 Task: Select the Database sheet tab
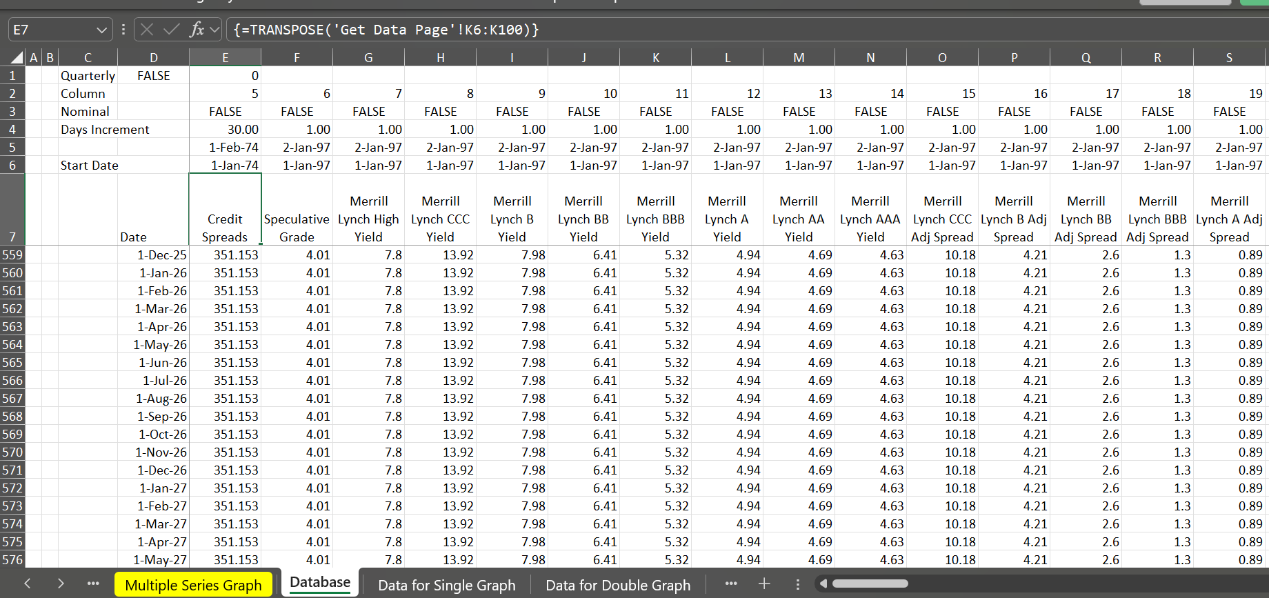pos(320,582)
